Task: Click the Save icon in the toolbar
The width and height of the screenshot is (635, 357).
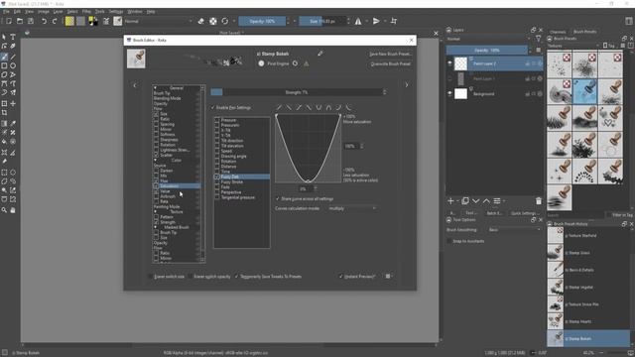Action: (31, 21)
